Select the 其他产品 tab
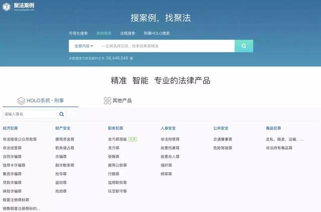The width and height of the screenshot is (321, 212). pyautogui.click(x=118, y=100)
